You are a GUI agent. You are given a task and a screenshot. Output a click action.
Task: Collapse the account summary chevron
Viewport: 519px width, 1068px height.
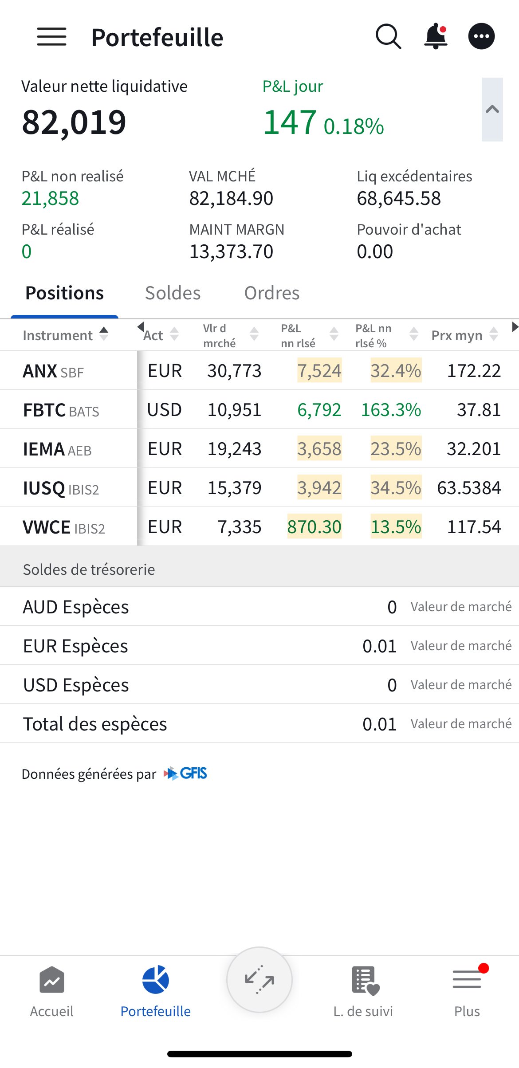click(492, 110)
